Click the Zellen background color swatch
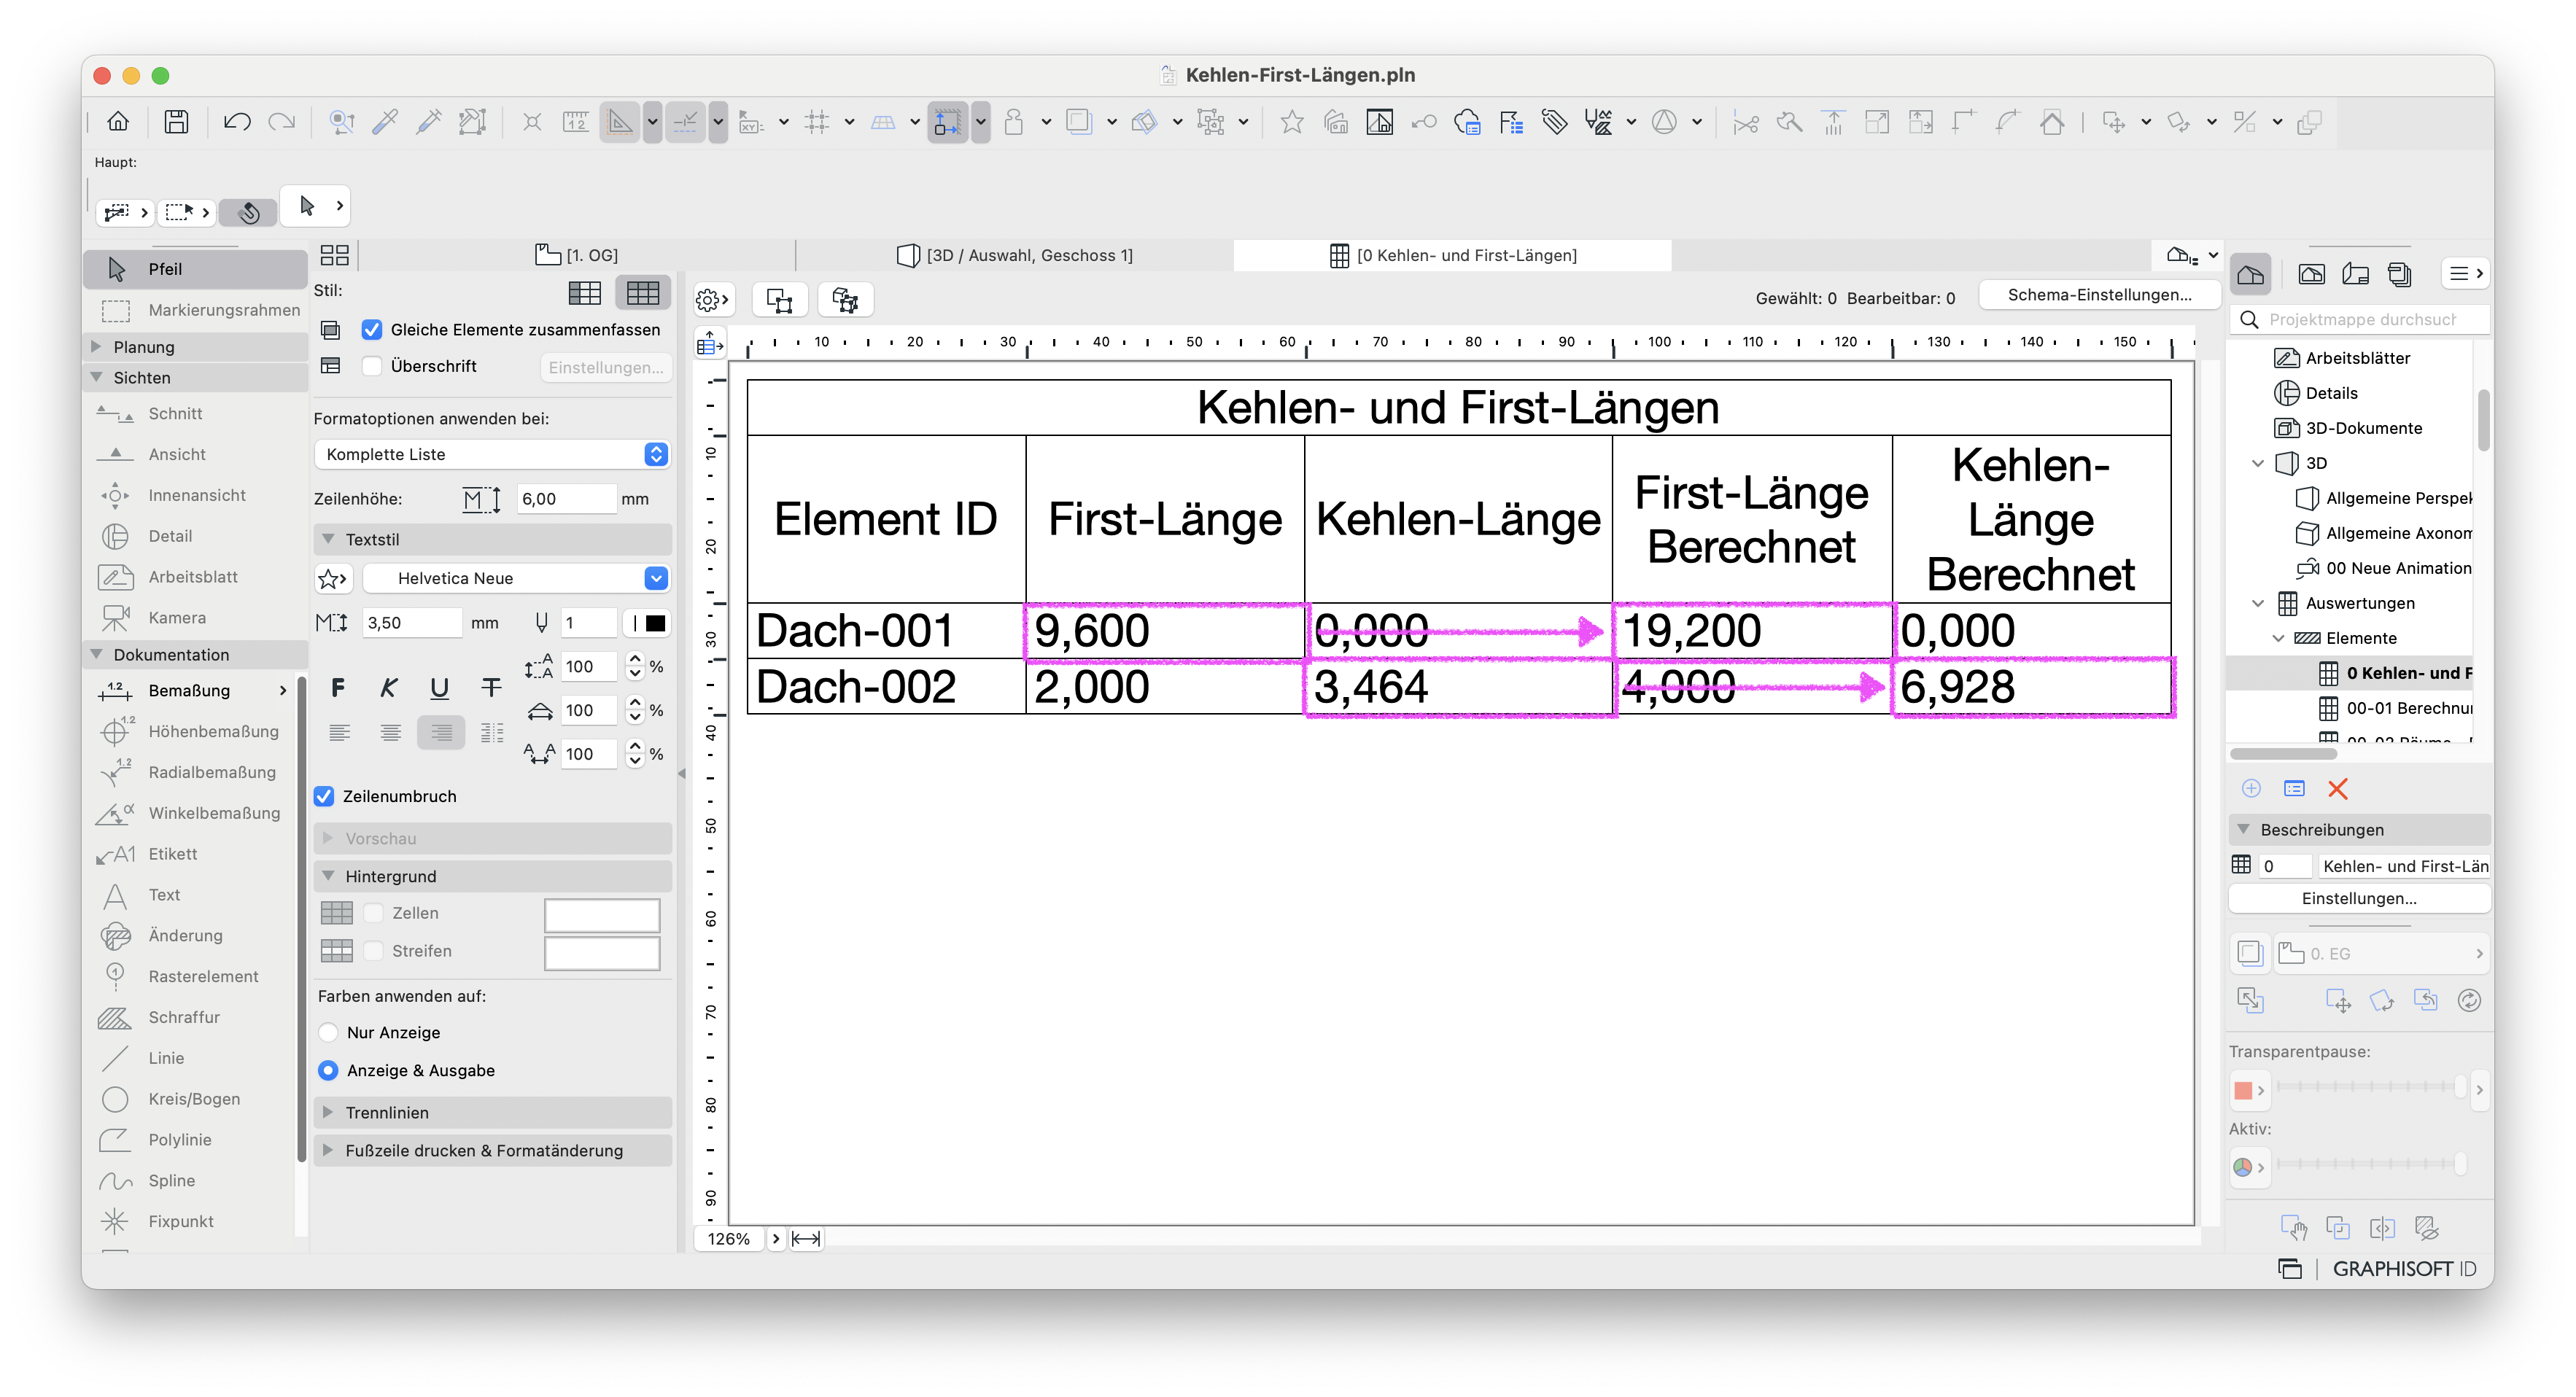Image resolution: width=2576 pixels, height=1397 pixels. tap(602, 914)
